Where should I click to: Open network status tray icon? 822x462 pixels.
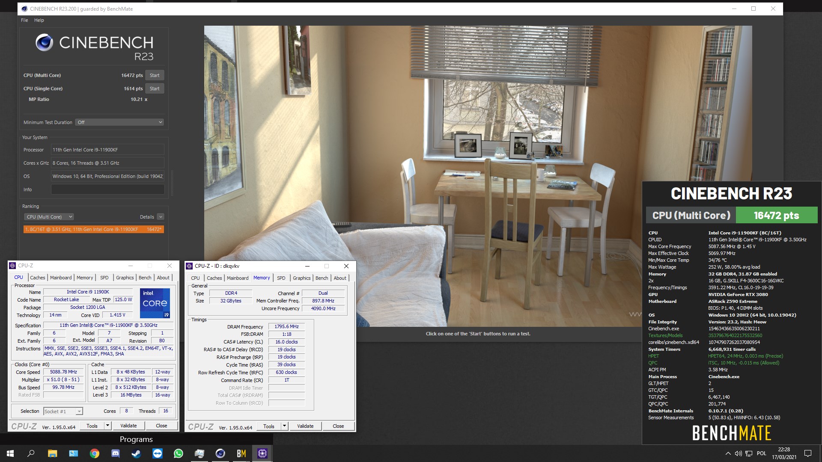749,453
